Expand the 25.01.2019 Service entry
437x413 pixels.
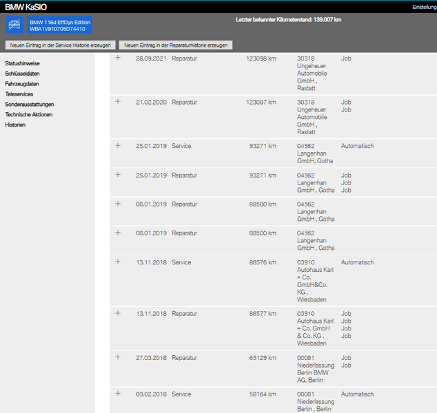(x=118, y=145)
